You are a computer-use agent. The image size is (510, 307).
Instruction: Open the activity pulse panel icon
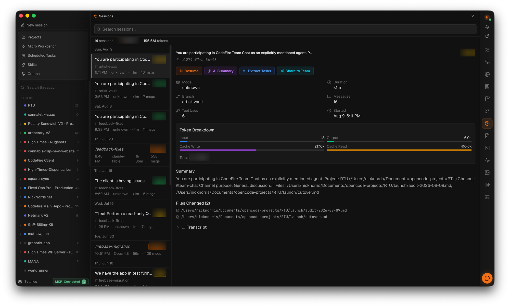click(x=487, y=160)
